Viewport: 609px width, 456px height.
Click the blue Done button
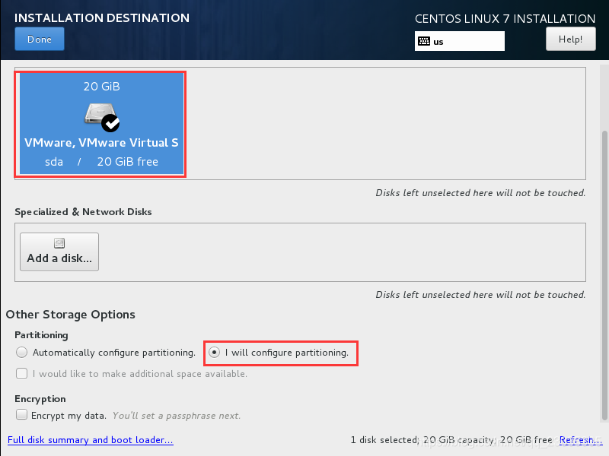tap(40, 40)
